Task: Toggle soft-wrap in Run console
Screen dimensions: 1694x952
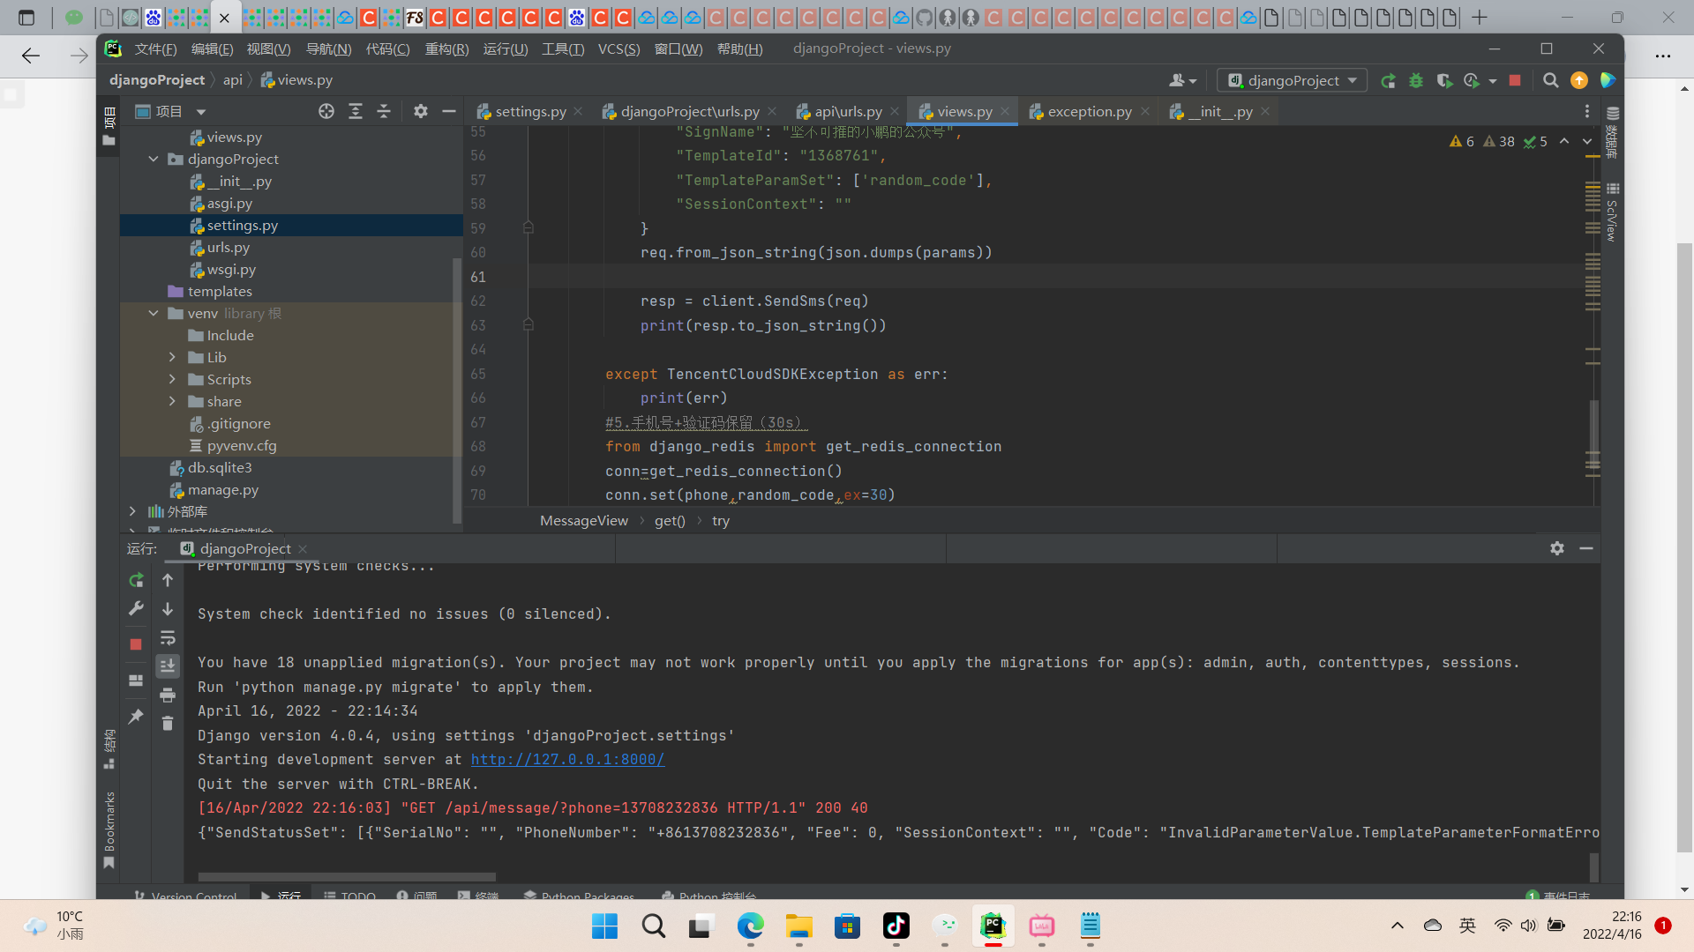Action: pyautogui.click(x=168, y=638)
